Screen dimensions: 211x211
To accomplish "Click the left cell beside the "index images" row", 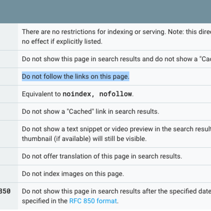I will click(9, 174).
